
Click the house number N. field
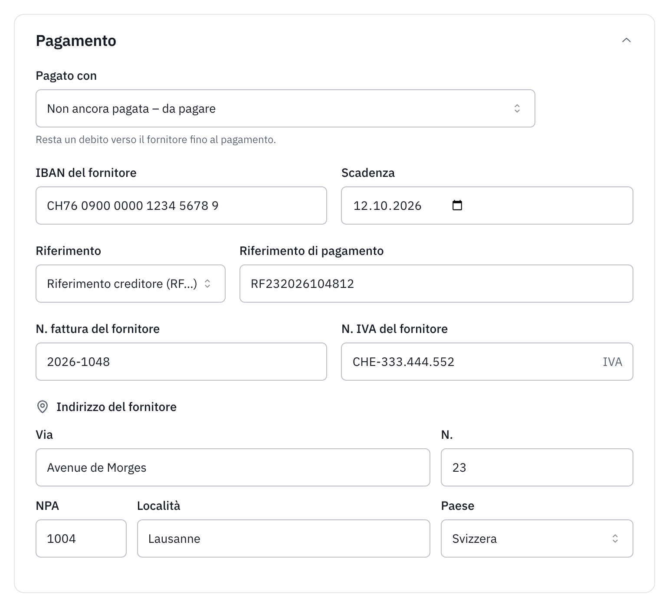click(x=537, y=467)
